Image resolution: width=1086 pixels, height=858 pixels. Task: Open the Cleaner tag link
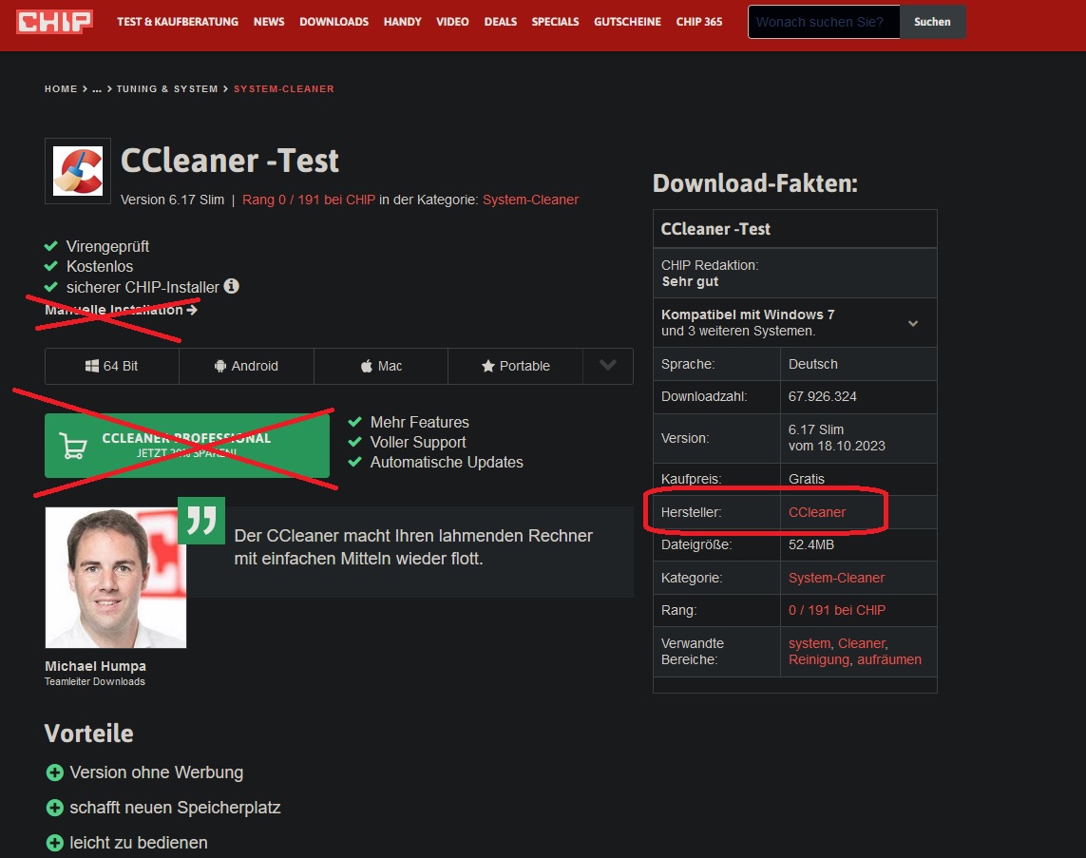pyautogui.click(x=862, y=643)
